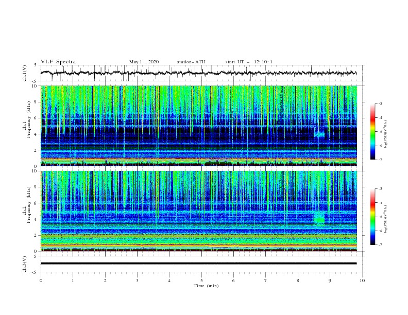Click the ch.1 voltage waveform trace
408x315 pixels.
coord(198,73)
